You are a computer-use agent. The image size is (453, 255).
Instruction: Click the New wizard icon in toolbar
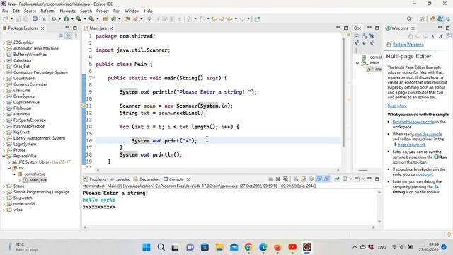[6, 19]
